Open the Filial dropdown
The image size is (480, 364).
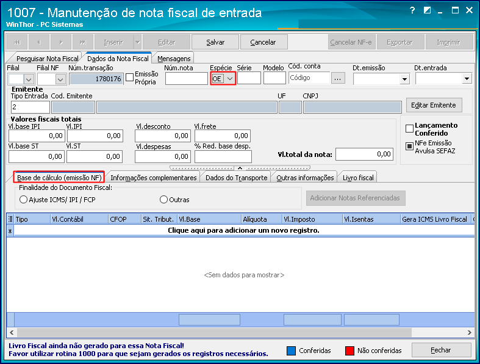(x=29, y=79)
